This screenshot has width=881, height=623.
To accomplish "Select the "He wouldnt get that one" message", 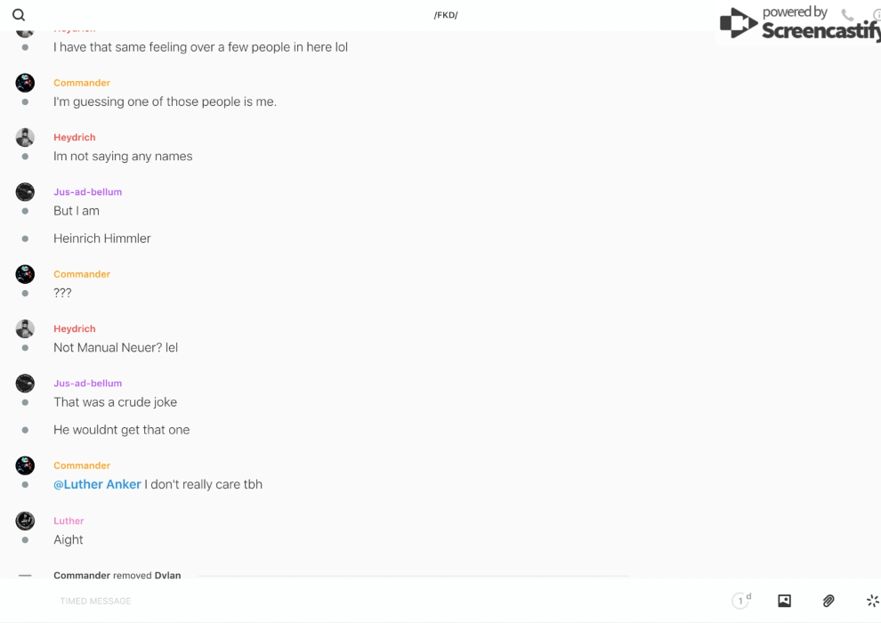I will 121,430.
